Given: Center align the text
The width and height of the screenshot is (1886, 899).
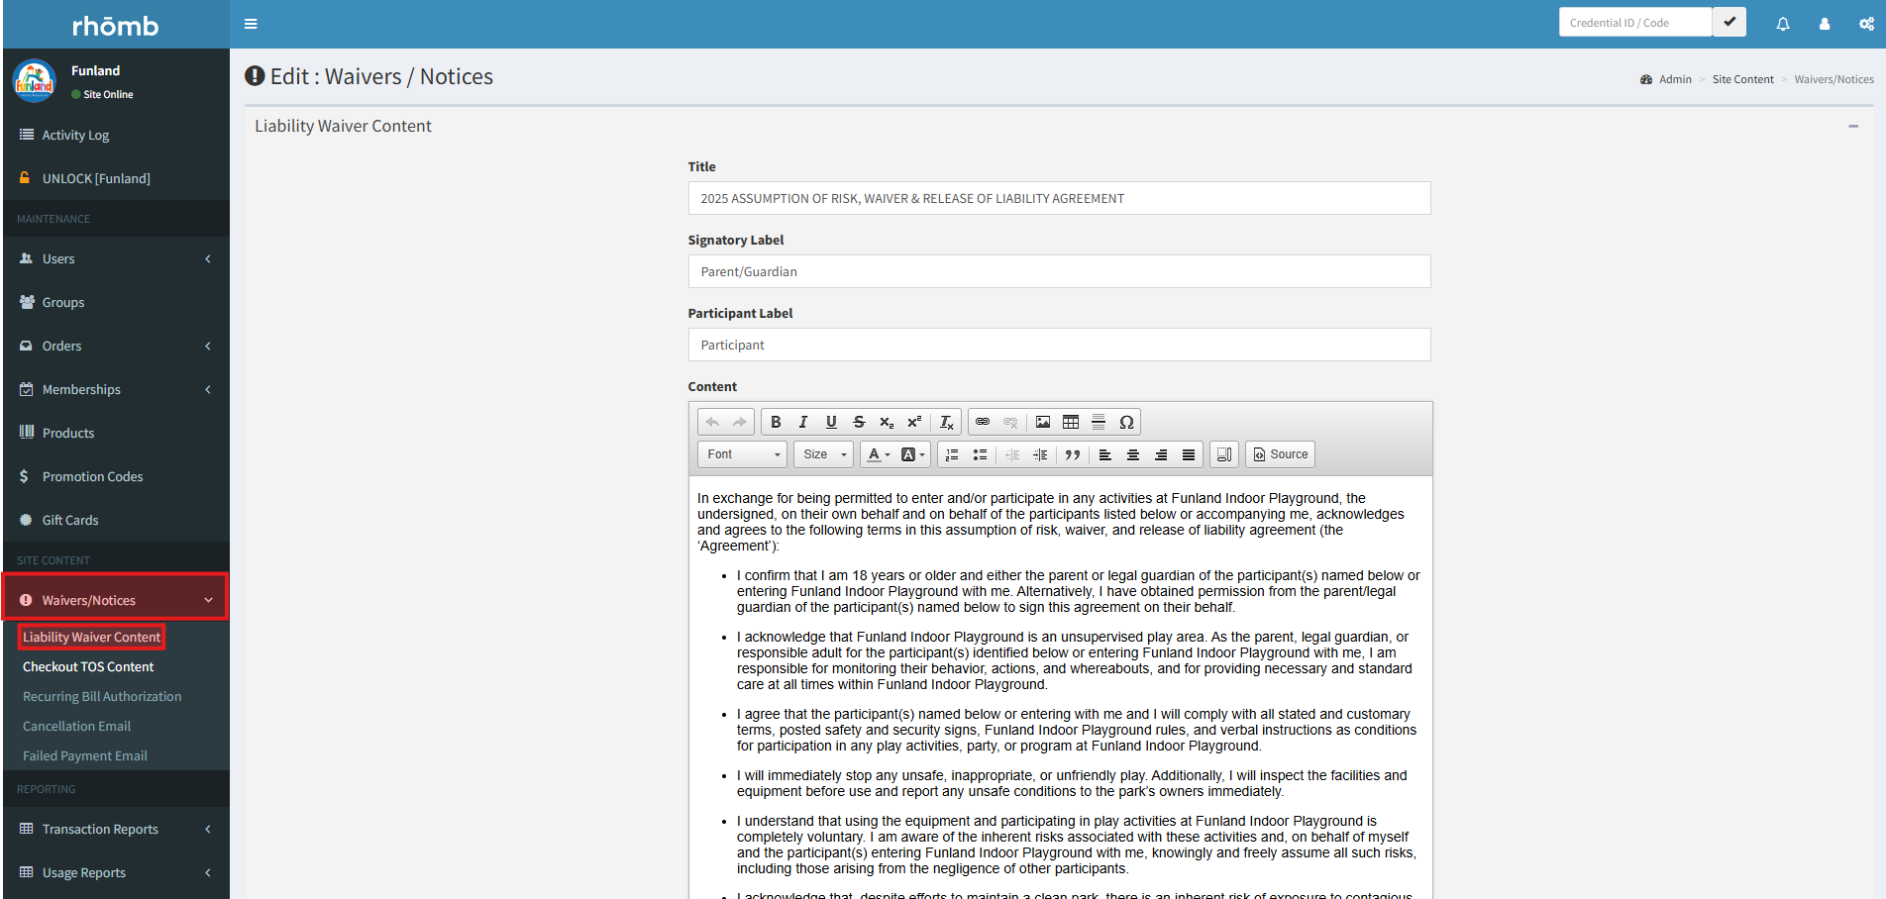Looking at the screenshot, I should pyautogui.click(x=1133, y=454).
